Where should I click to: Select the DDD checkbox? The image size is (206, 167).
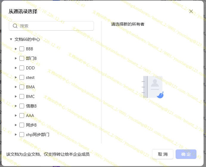pyautogui.click(x=22, y=68)
